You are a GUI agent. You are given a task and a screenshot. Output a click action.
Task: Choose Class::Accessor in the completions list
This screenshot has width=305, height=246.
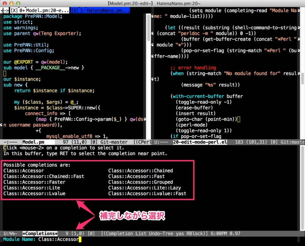point(24,171)
